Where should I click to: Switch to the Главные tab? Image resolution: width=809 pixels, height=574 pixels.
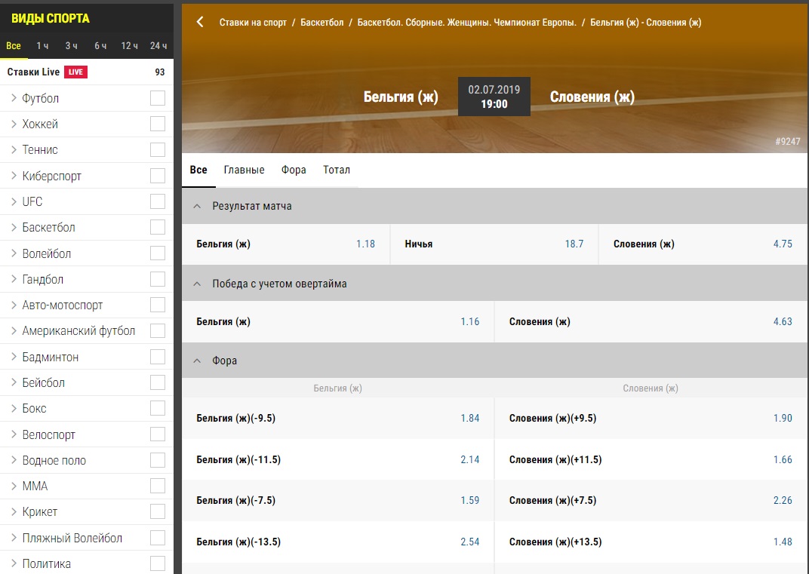click(x=244, y=170)
